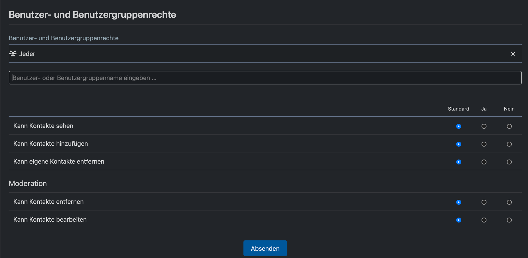The width and height of the screenshot is (528, 258).
Task: Pick Nein for 'Kann eigene Kontakte entfernen'
Action: point(509,162)
